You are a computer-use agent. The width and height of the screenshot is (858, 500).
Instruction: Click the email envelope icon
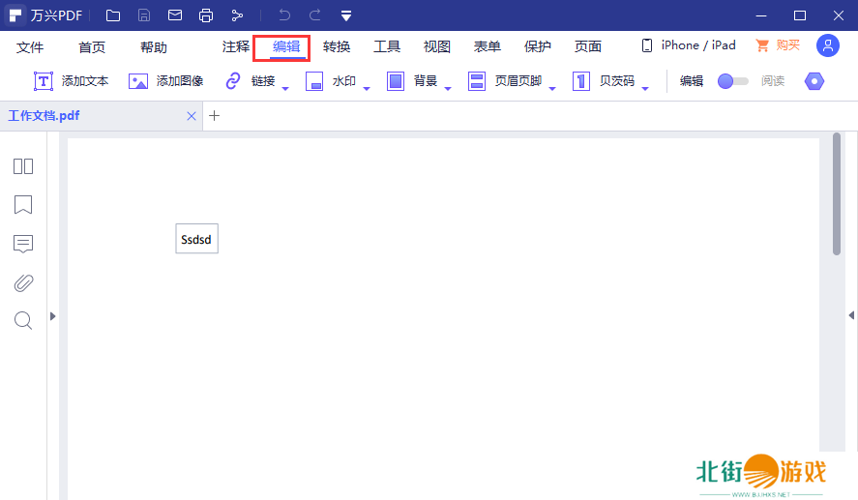tap(175, 15)
